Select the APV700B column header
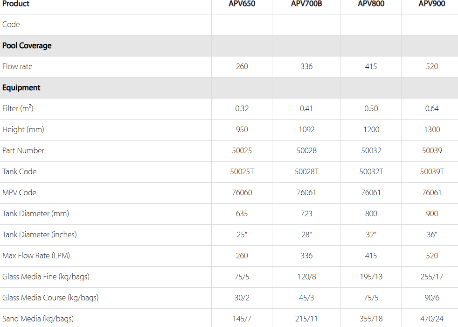This screenshot has height=327, width=458. tap(306, 4)
